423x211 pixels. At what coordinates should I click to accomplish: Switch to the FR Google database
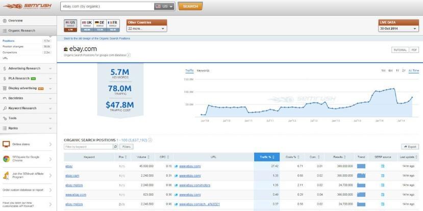coord(113,25)
